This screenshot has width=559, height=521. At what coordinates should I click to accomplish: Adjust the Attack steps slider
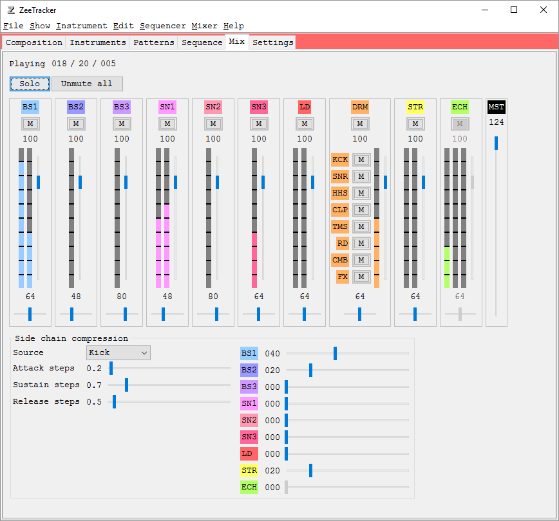point(169,368)
